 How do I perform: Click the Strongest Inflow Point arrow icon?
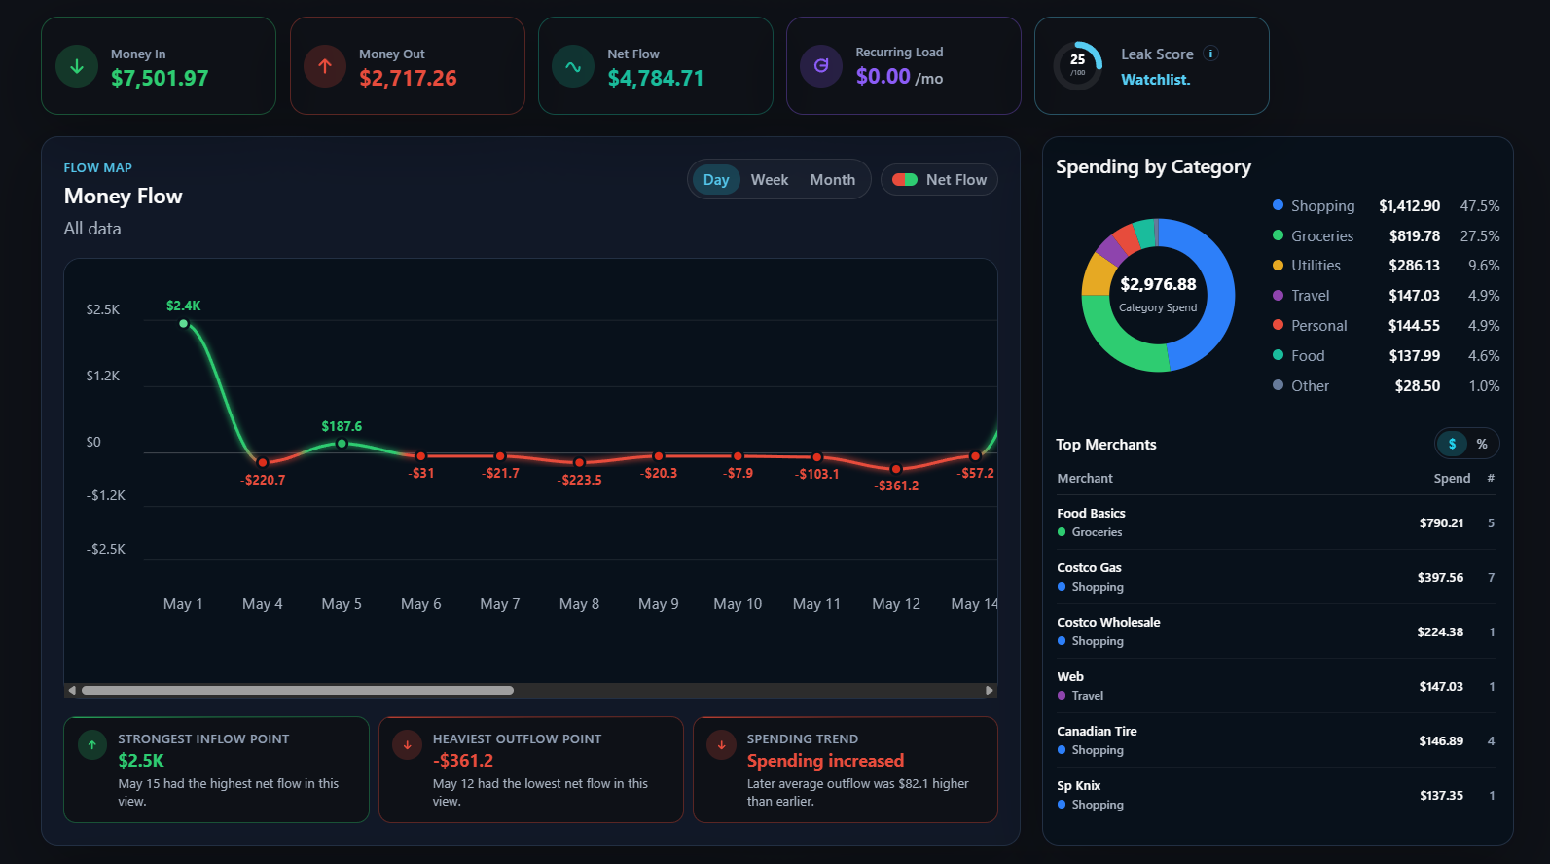pos(92,745)
